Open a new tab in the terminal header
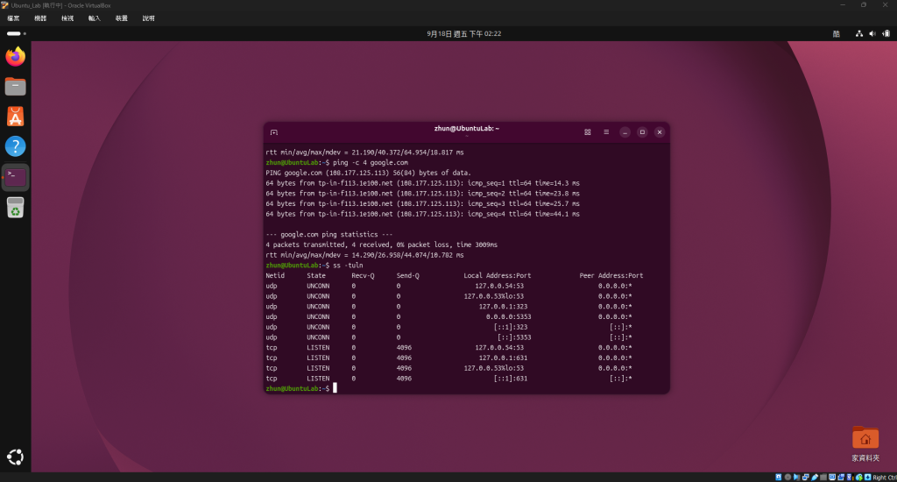Screen dimensions: 897x482 pyautogui.click(x=274, y=132)
